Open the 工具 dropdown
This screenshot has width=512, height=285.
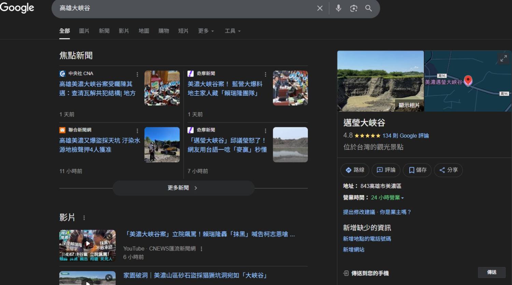click(232, 31)
